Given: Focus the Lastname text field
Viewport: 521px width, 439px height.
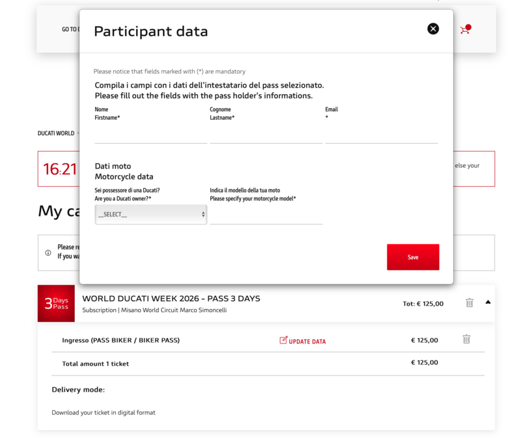Looking at the screenshot, I should (266, 135).
